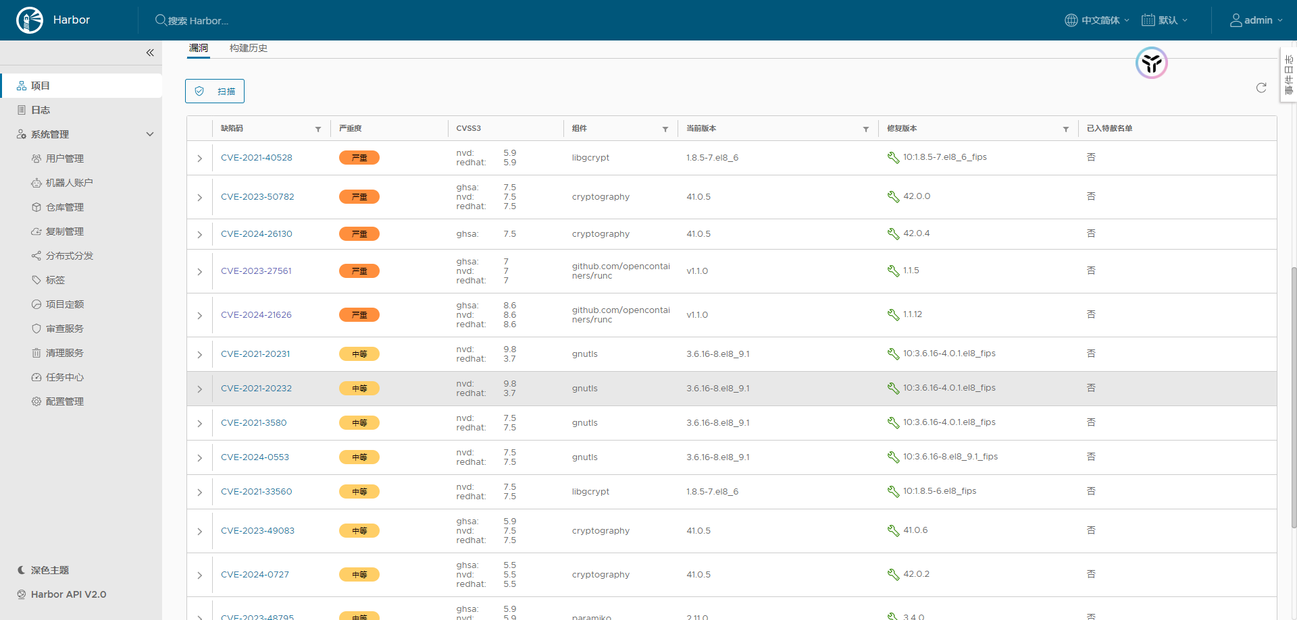Open the 默认 date format dropdown
Screen dimensions: 1297x620
[1165, 20]
